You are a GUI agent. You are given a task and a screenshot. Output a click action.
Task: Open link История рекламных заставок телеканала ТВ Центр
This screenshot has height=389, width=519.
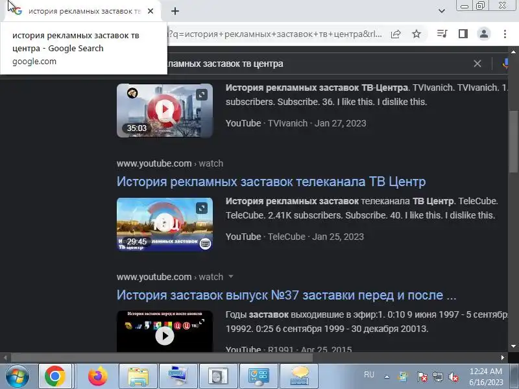271,182
